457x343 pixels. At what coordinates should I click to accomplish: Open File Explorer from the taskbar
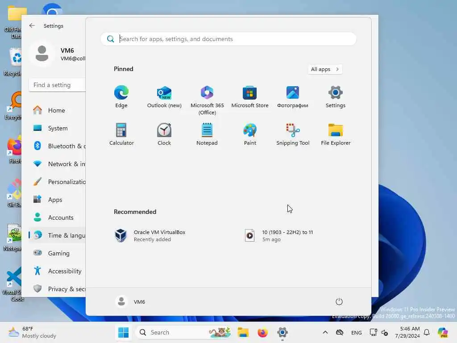tap(243, 332)
